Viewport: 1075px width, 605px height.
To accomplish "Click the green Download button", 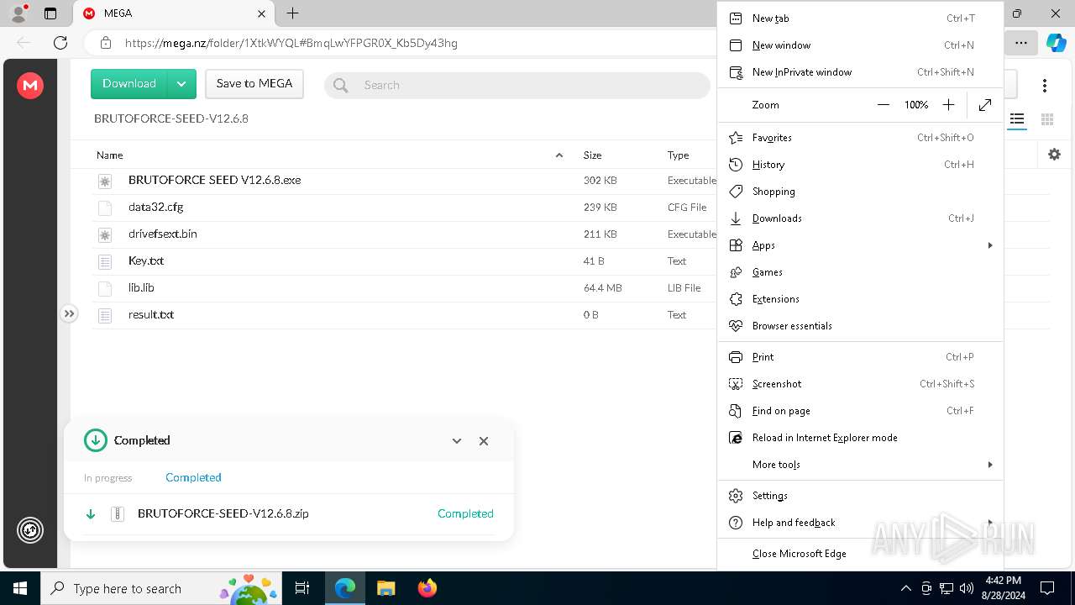I will (x=129, y=84).
